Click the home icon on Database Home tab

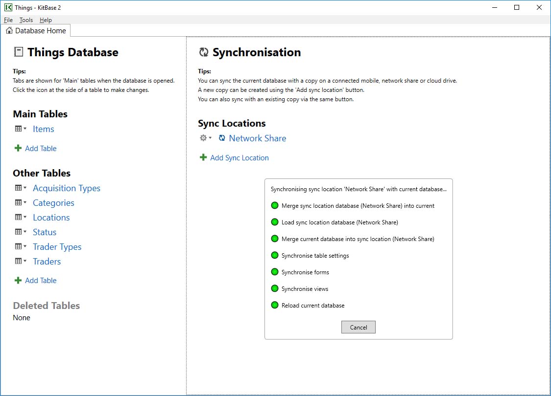pyautogui.click(x=9, y=30)
